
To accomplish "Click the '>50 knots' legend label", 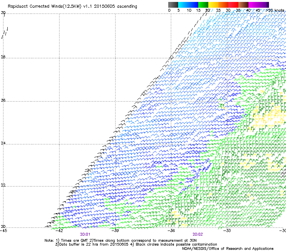I will (x=275, y=10).
